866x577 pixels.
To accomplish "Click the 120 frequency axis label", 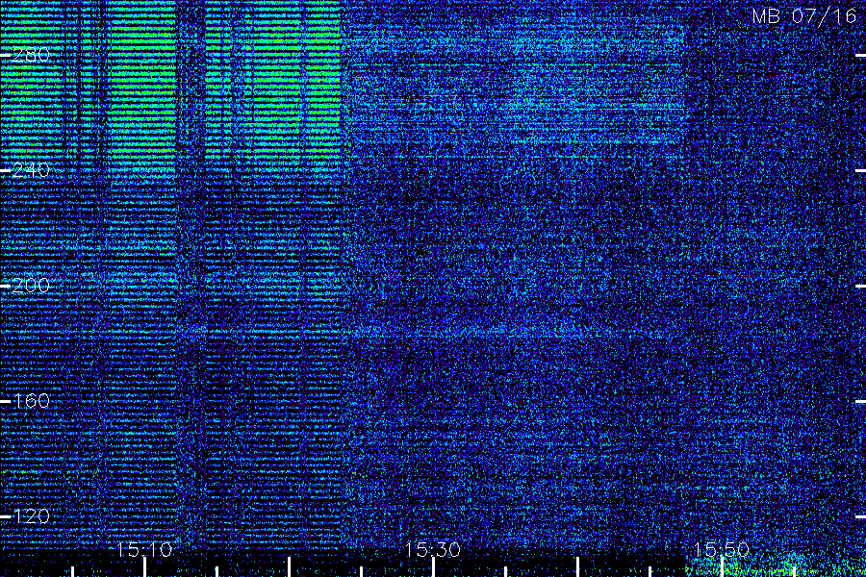I will (31, 516).
